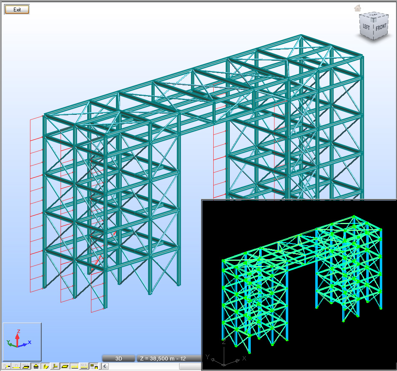Toggle load values display icon
Viewport: 397px width, 371px height.
(84, 366)
